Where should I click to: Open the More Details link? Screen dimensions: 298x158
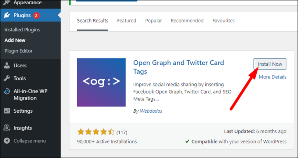[272, 77]
